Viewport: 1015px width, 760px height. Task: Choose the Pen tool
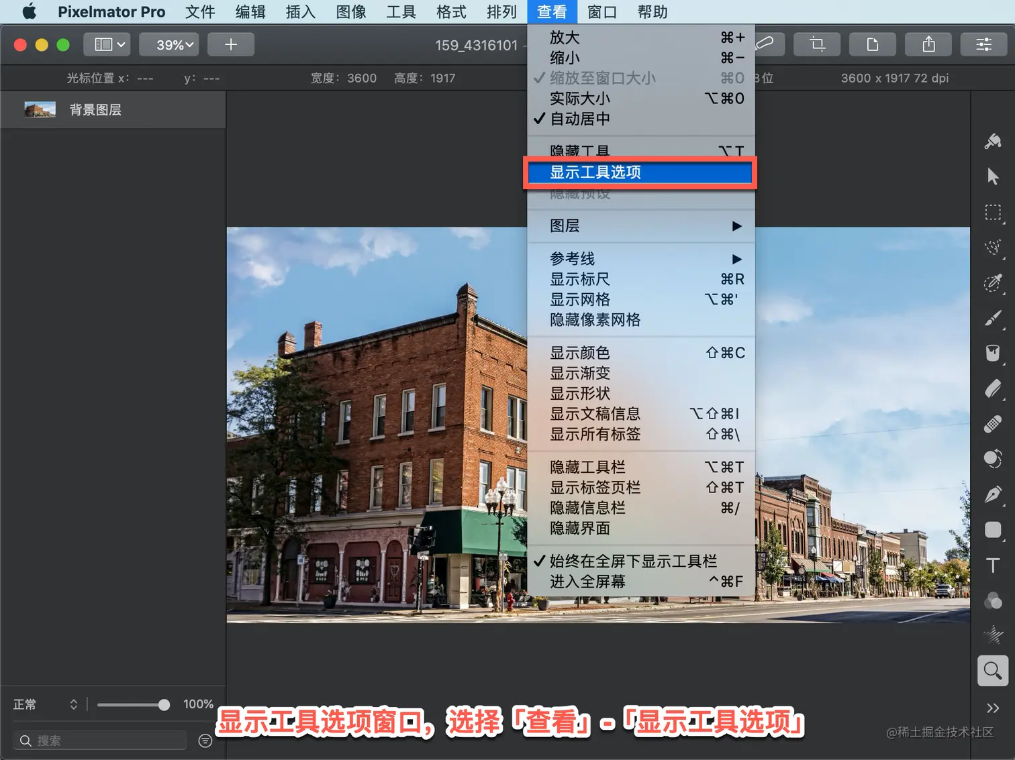[993, 494]
